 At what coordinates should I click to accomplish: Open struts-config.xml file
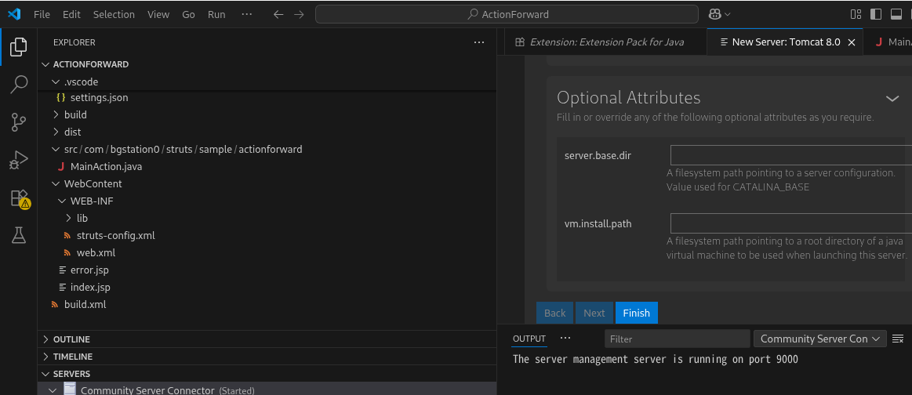116,236
